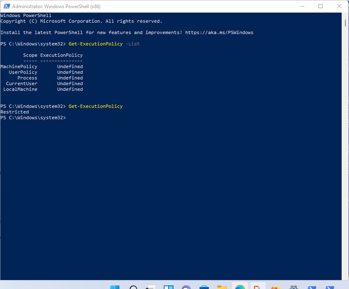Click the 'Windows PowerShell' banner line in the console

coord(26,15)
